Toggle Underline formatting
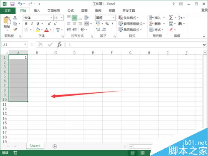The width and height of the screenshot is (208, 156). tap(38, 24)
